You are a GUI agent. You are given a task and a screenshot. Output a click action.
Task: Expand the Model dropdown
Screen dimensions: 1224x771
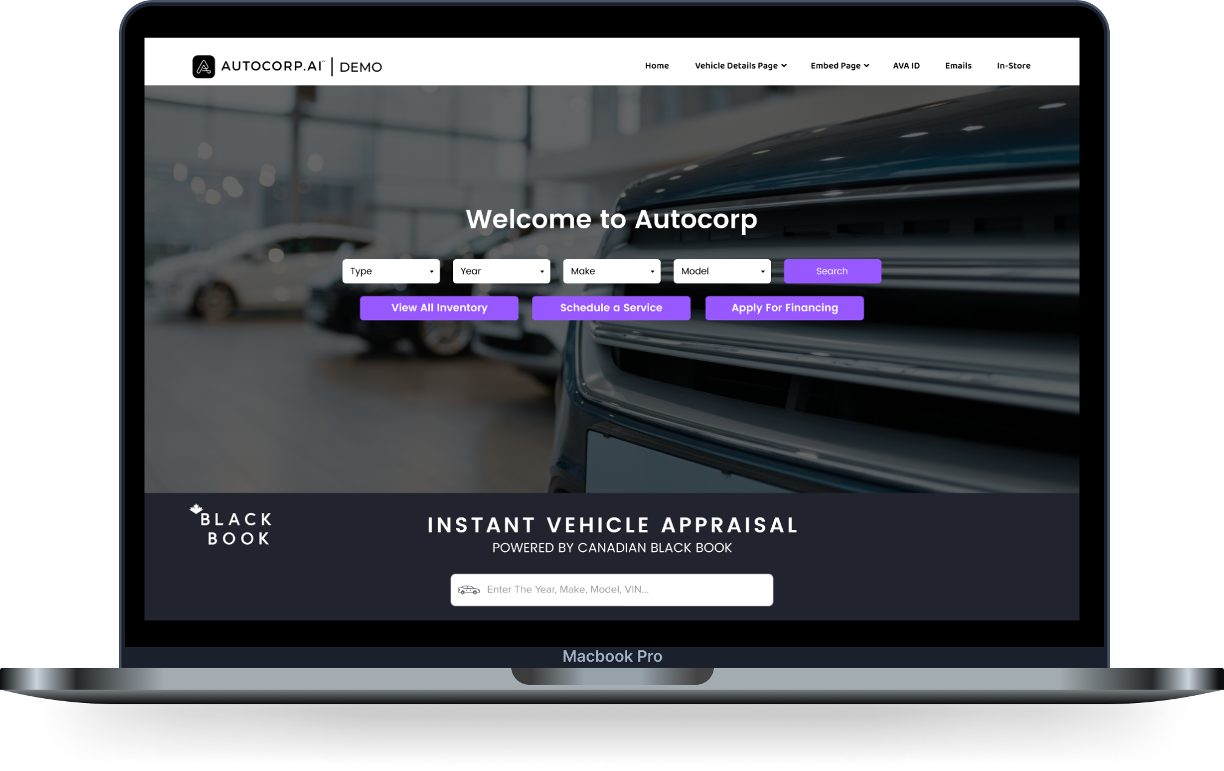(722, 271)
